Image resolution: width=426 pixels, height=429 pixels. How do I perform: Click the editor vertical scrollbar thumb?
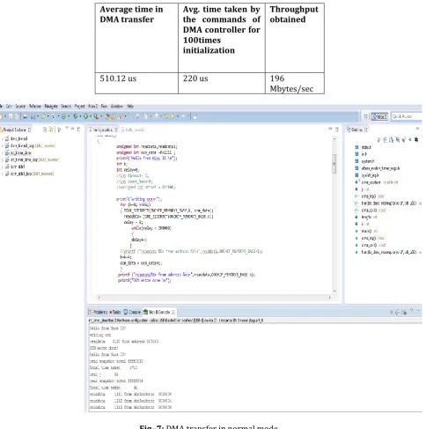334,164
